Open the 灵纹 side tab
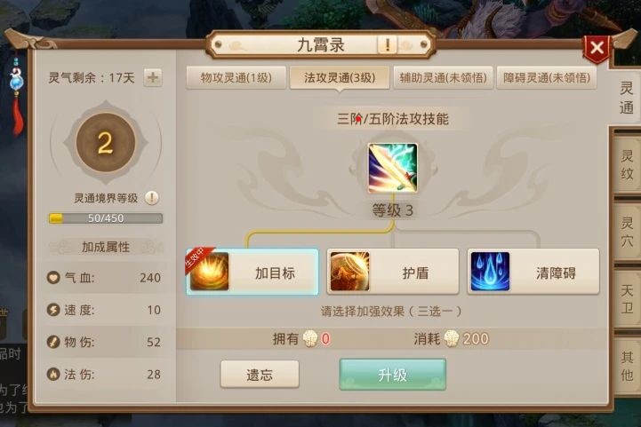This screenshot has height=427, width=641. point(627,164)
